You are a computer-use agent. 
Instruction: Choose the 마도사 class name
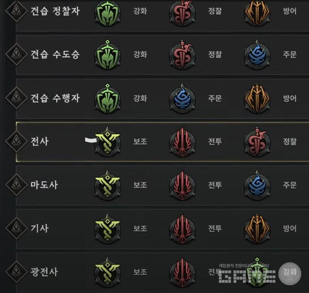44,185
